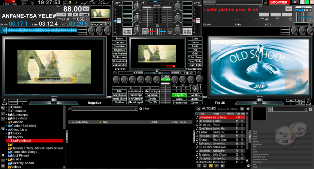Click the add-folder icon below the automix list
The image size is (314, 169).
click(x=223, y=166)
